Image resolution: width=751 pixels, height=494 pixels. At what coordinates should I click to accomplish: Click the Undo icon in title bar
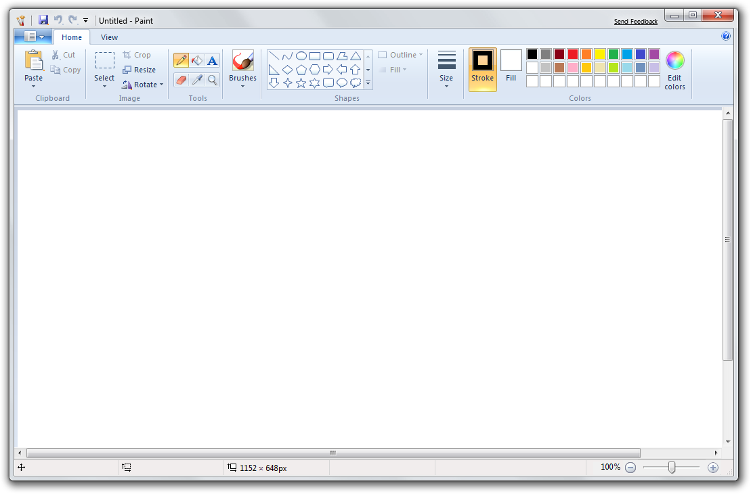pos(58,20)
